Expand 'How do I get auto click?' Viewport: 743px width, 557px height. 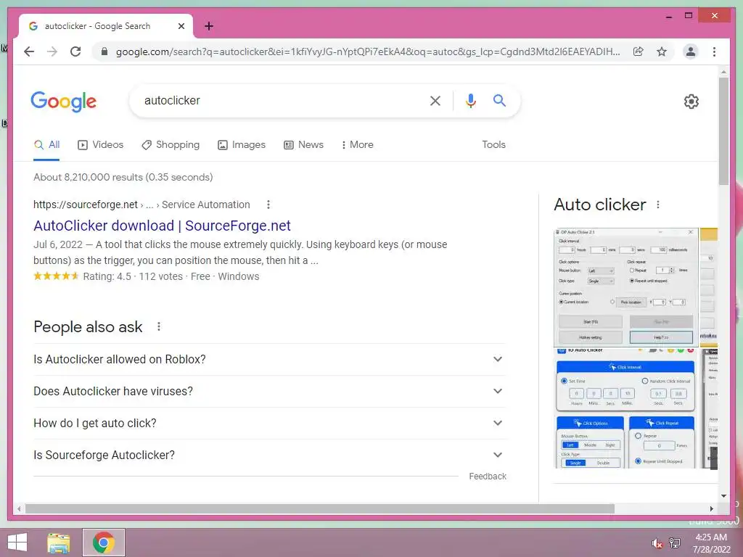point(270,423)
